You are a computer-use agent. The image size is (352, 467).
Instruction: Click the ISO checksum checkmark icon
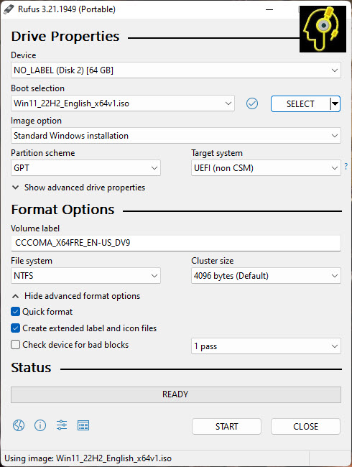pos(252,103)
